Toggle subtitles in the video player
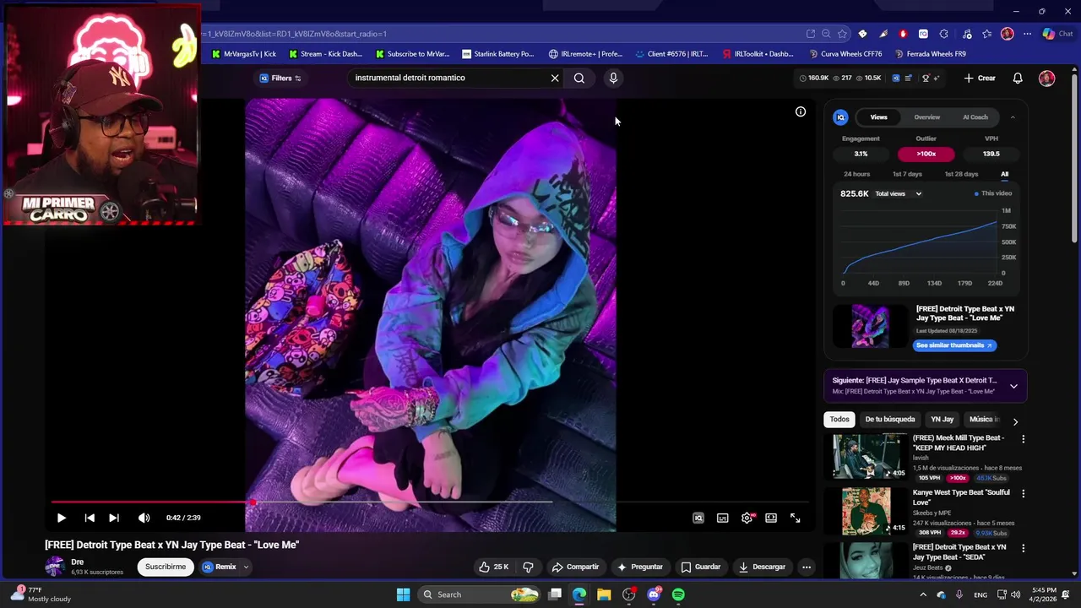This screenshot has width=1081, height=608. [723, 518]
